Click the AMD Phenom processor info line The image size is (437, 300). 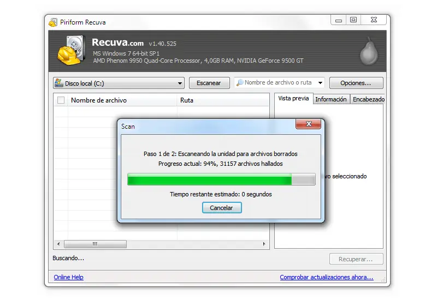198,61
